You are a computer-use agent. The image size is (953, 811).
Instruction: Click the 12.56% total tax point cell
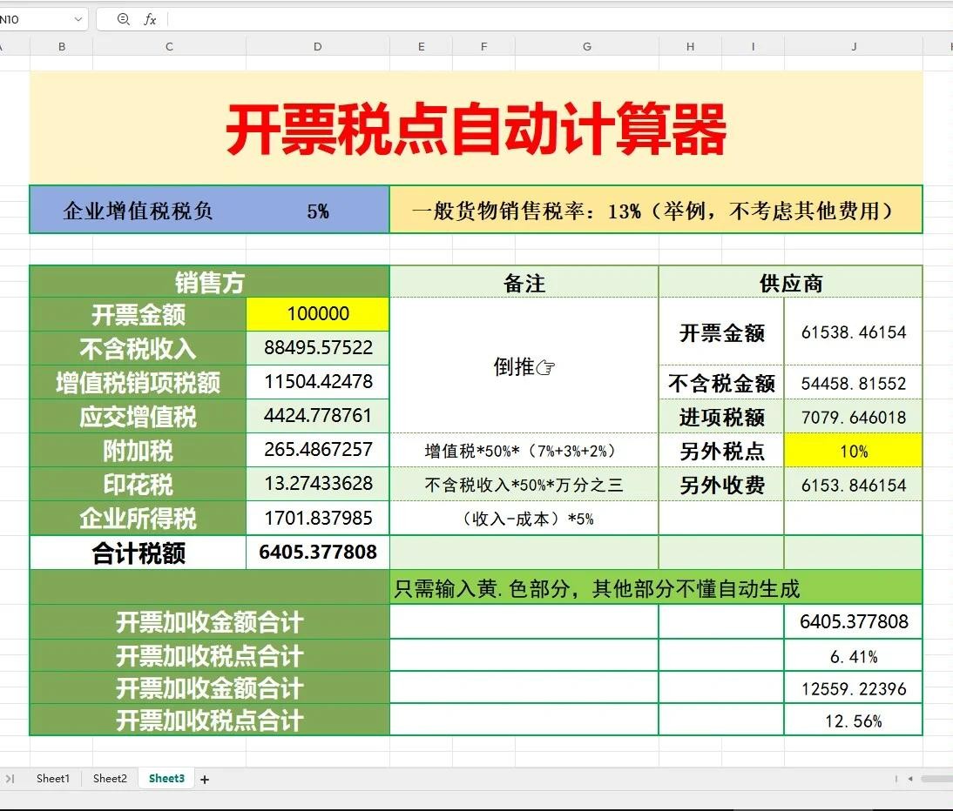pyautogui.click(x=853, y=721)
